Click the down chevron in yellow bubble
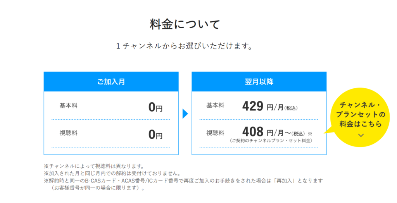The width and height of the screenshot is (397, 203). tap(361, 136)
